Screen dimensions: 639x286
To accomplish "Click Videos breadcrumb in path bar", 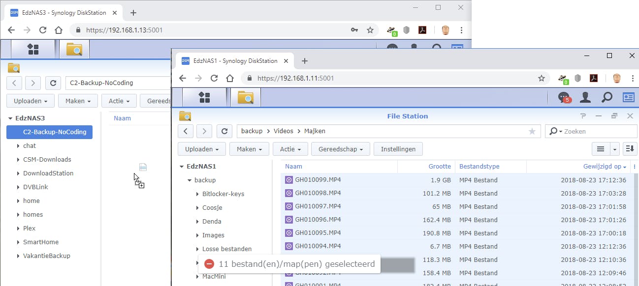I will click(283, 131).
